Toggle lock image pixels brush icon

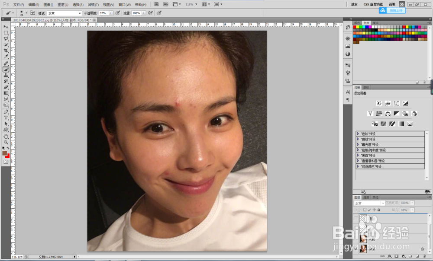pyautogui.click(x=369, y=210)
